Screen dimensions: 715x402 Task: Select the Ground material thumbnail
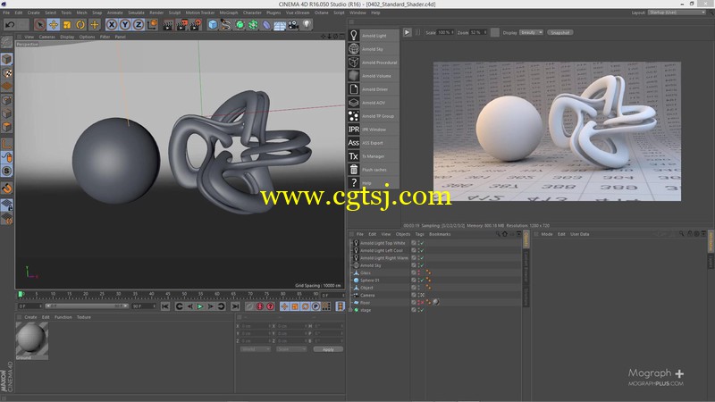tap(32, 339)
